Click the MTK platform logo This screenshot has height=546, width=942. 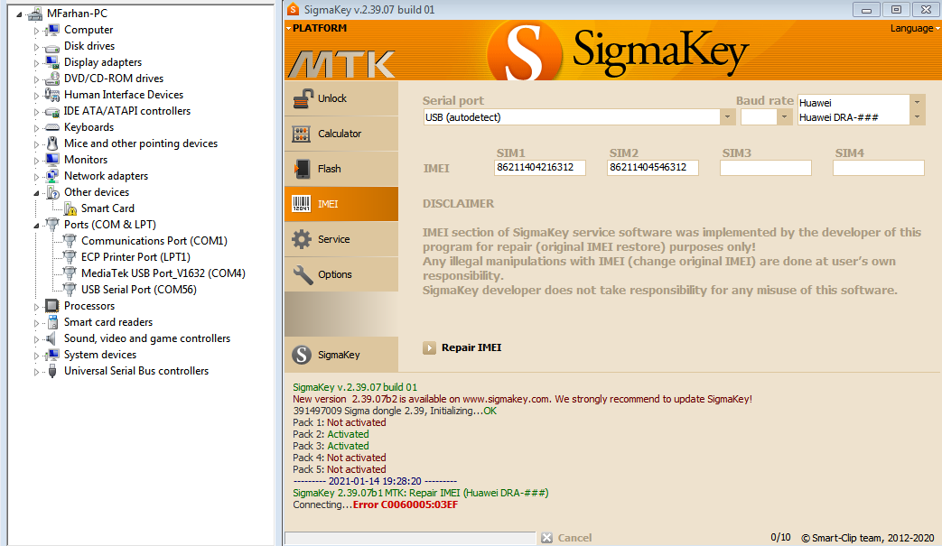[341, 63]
